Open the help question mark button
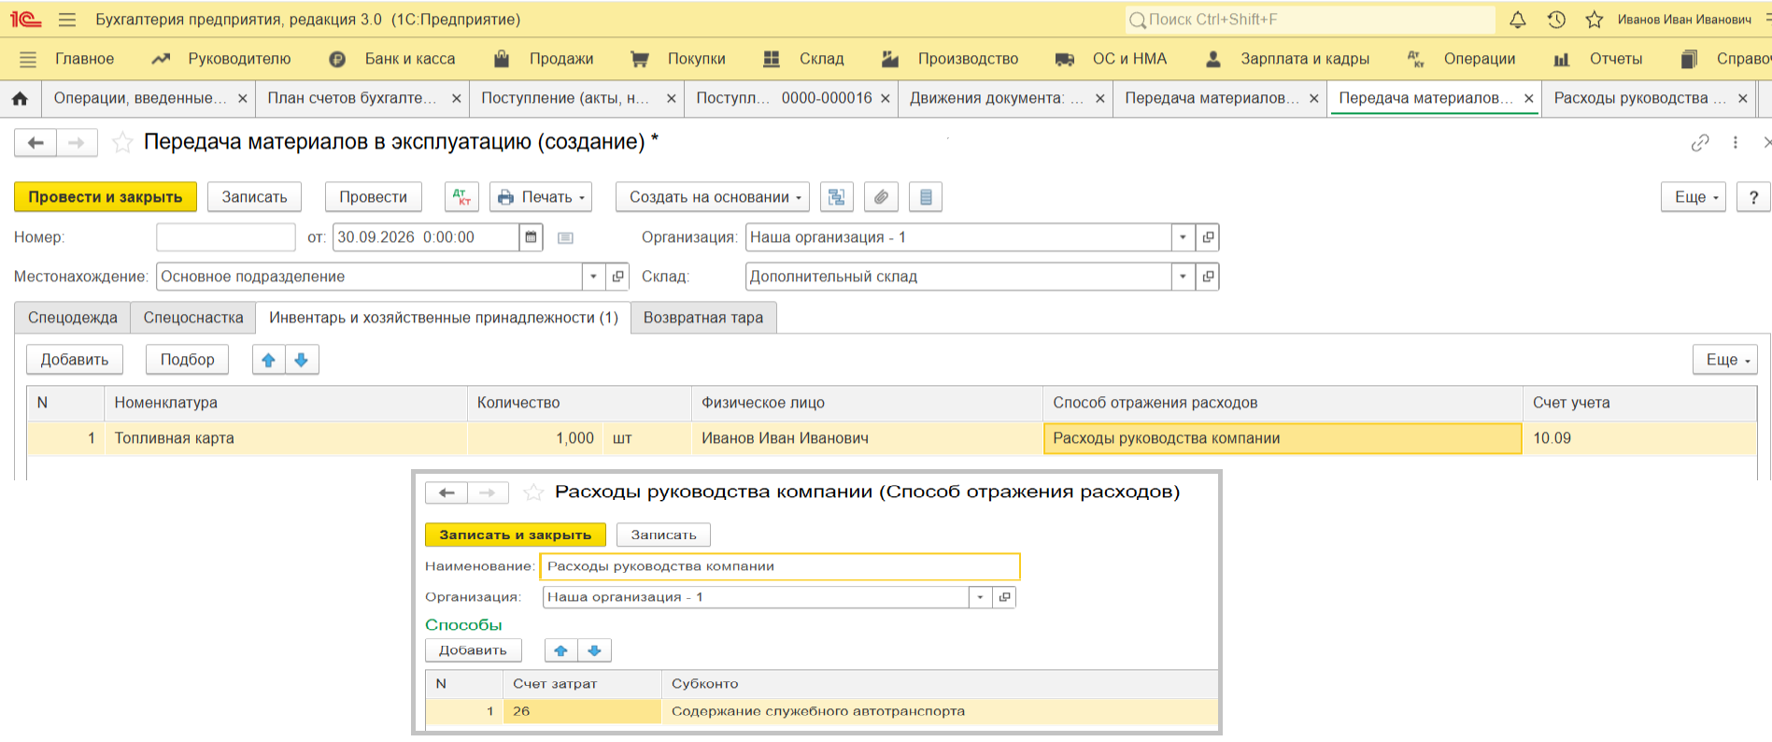 [1753, 197]
